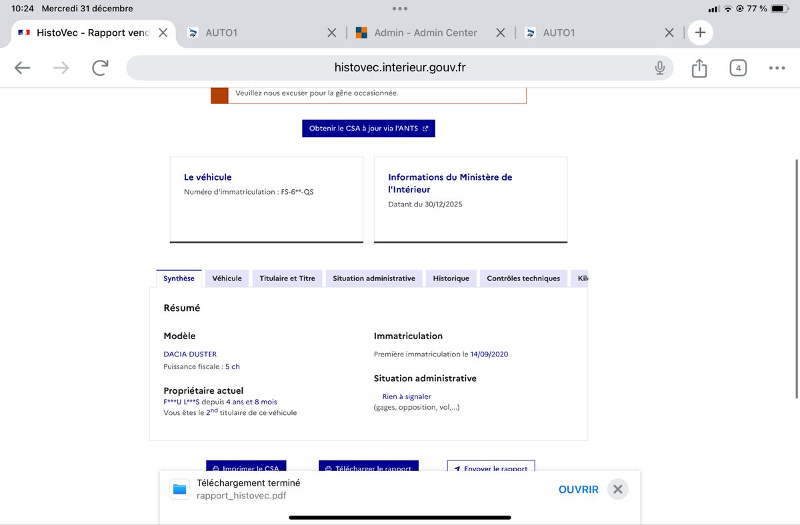Show the Historique tab
This screenshot has width=800, height=525.
point(451,278)
